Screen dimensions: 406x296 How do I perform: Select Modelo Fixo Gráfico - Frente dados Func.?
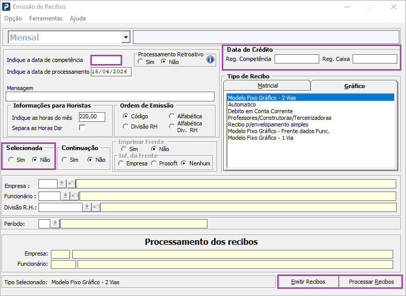click(311, 131)
